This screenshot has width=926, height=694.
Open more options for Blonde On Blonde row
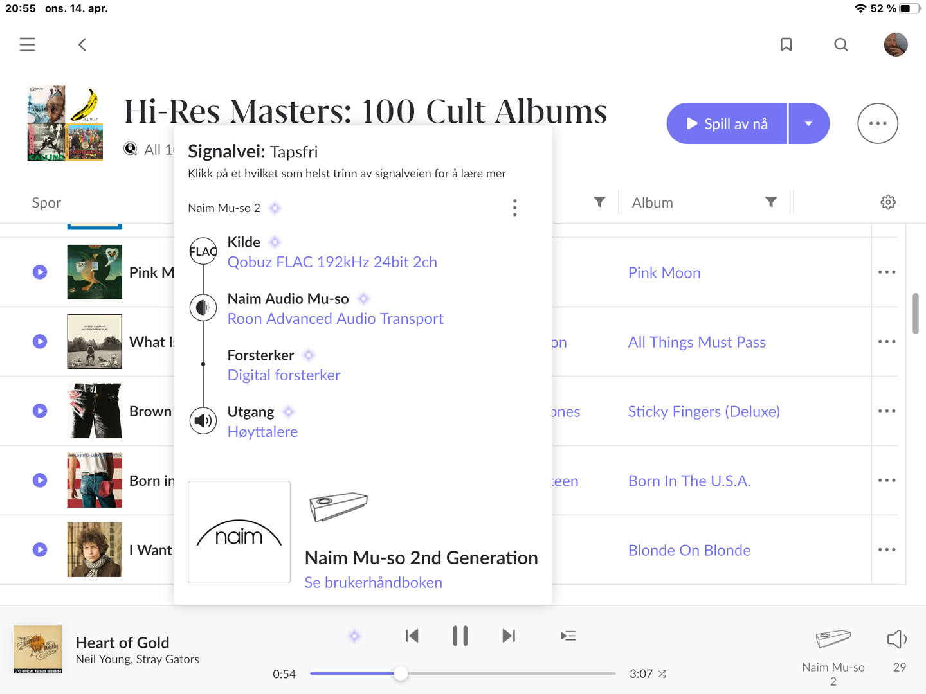[887, 549]
